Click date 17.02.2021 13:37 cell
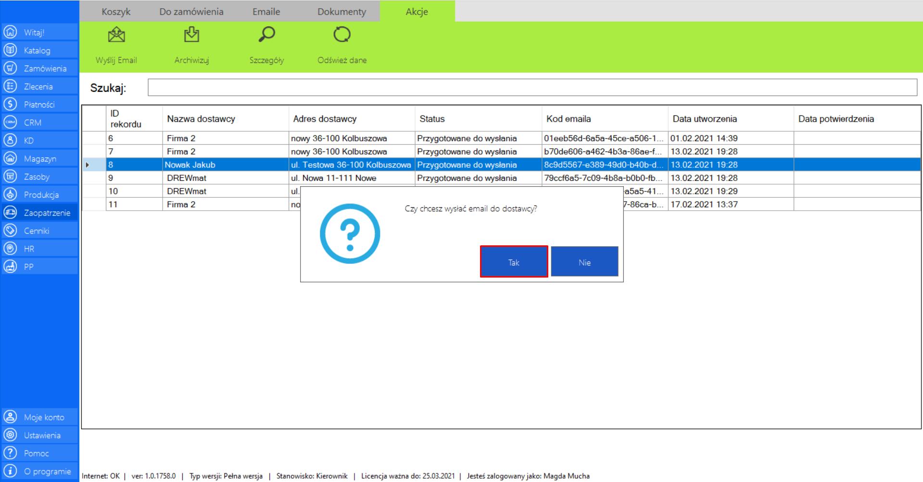Viewport: 923px width, 482px height. click(731, 204)
